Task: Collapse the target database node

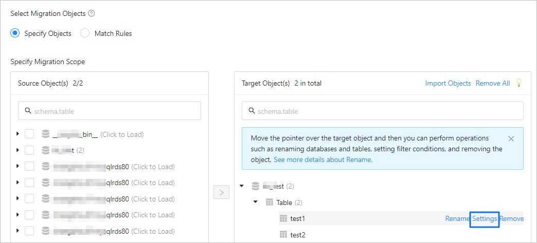Action: [241, 186]
